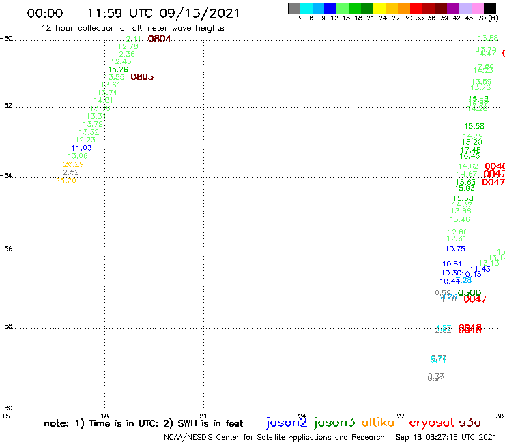Viewport: 505px width, 443px height.
Task: Select the wave height value '13.74'
Action: pyautogui.click(x=107, y=93)
